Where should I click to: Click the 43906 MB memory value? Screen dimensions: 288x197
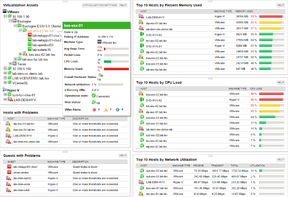(242, 22)
